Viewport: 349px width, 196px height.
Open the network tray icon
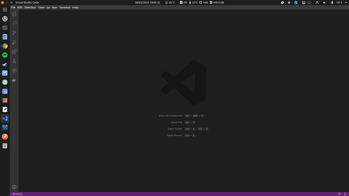pos(317,3)
